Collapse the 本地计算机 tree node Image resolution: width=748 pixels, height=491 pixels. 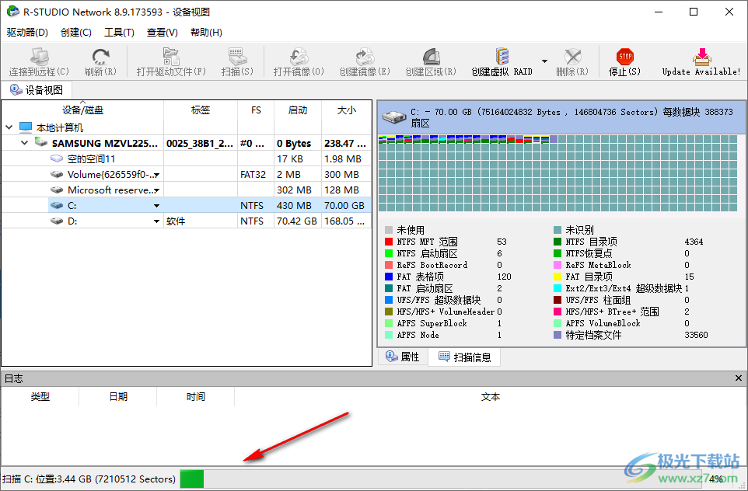(9, 127)
